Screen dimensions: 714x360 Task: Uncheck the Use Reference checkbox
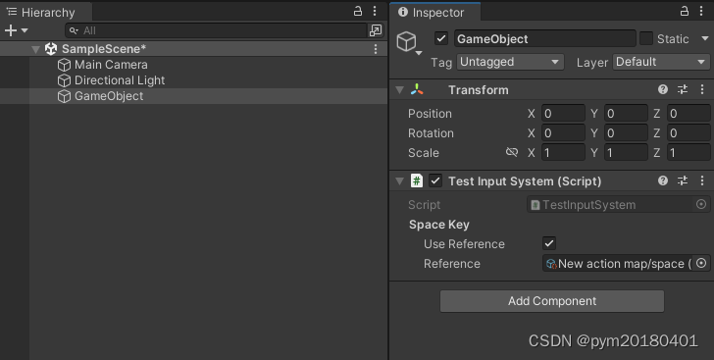(549, 243)
